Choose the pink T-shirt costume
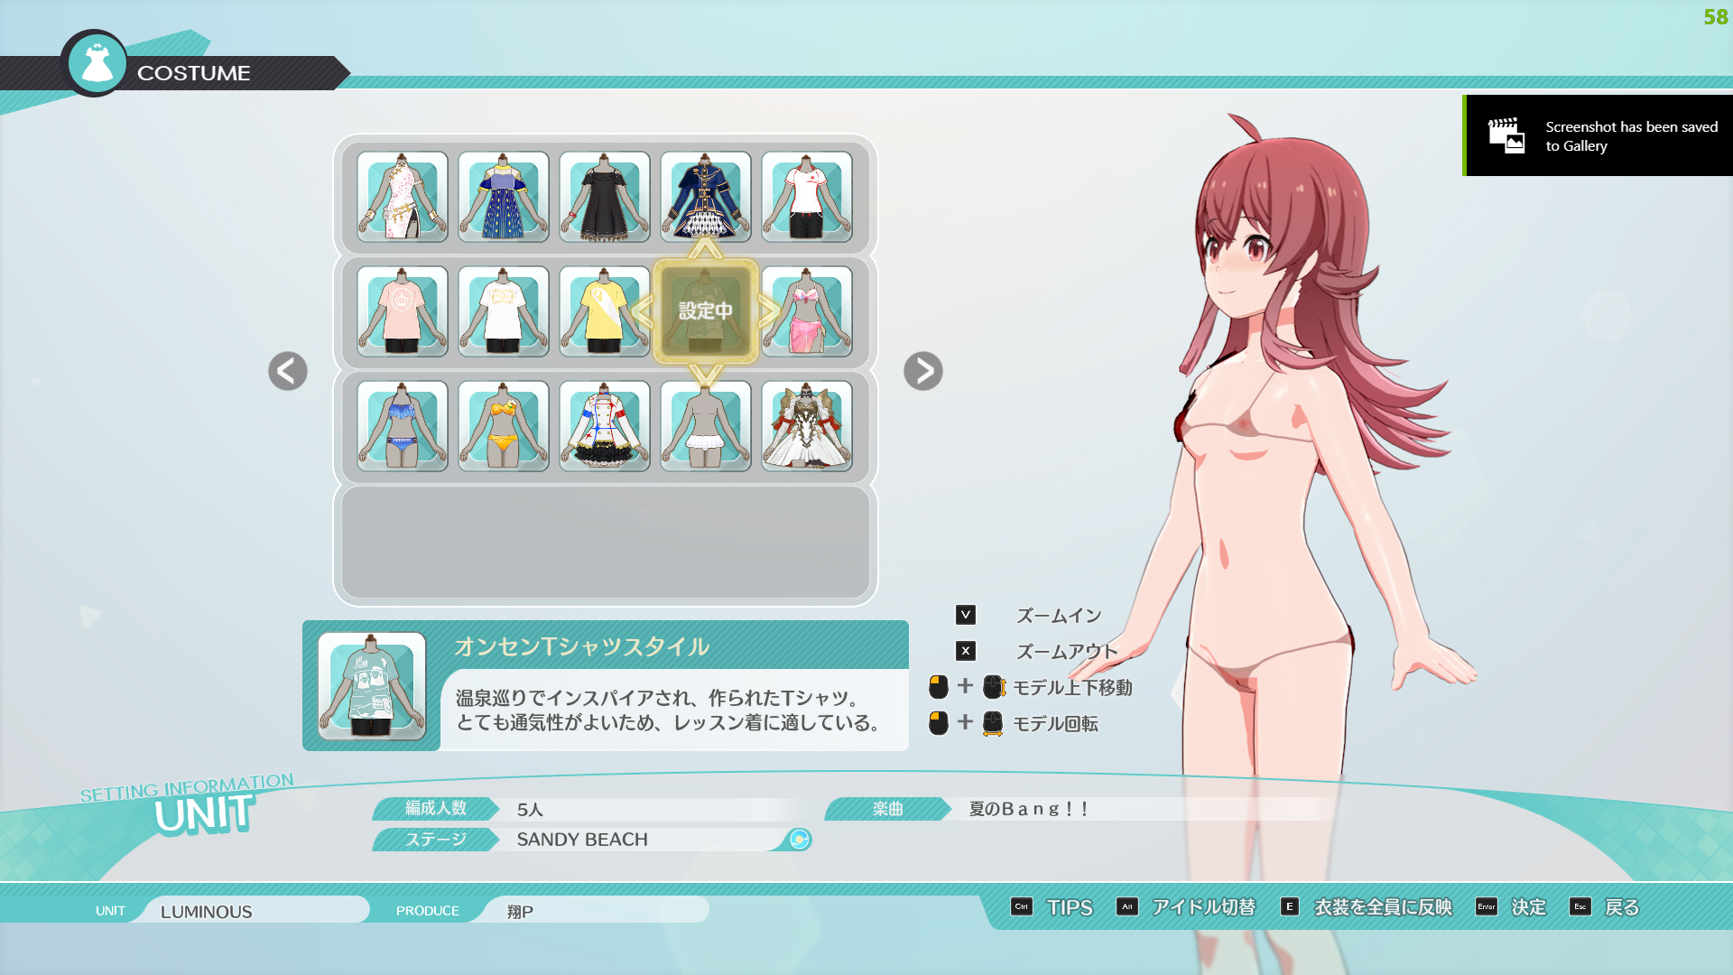The height and width of the screenshot is (975, 1733). 403,311
